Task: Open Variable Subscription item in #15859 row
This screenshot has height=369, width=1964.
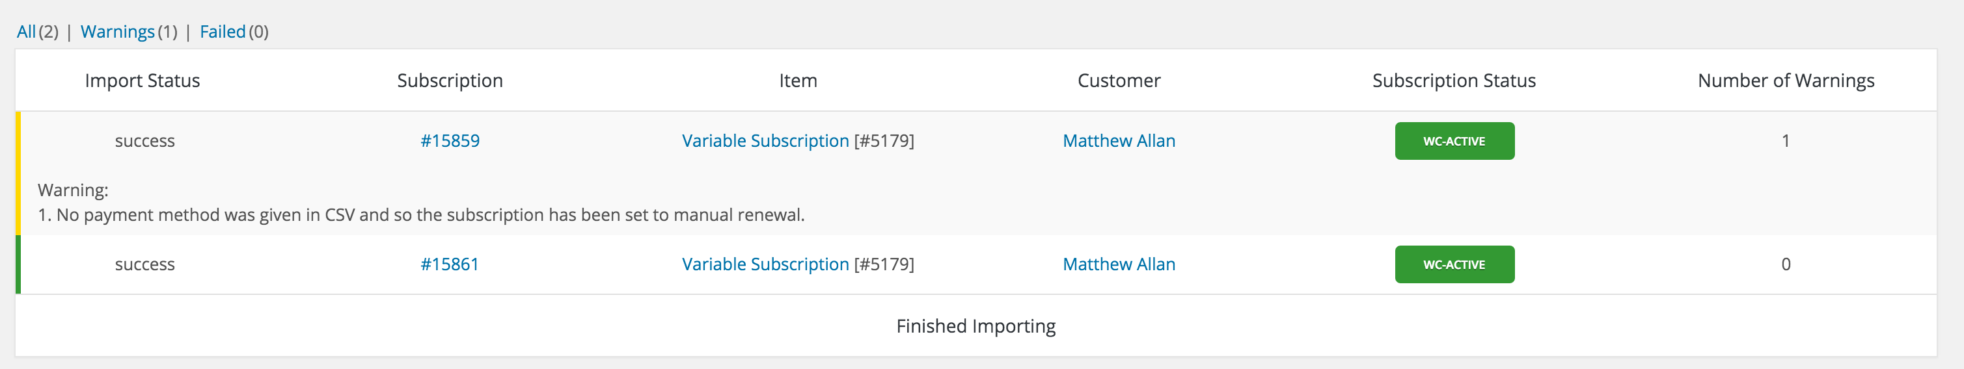Action: pos(765,141)
